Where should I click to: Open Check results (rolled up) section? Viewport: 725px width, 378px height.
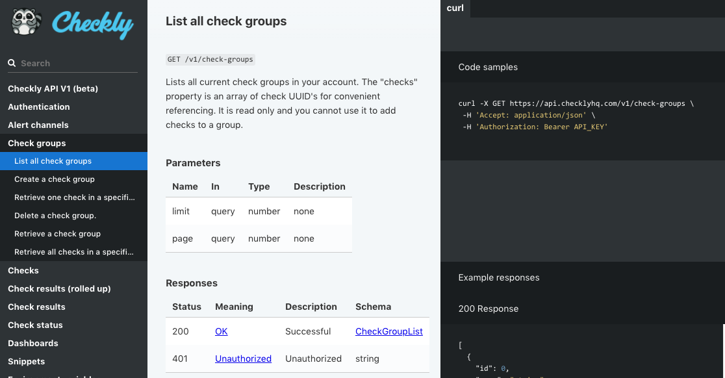59,288
